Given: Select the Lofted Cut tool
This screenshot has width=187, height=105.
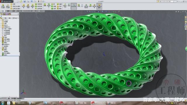Looking at the screenshot, I should click(x=38, y=6).
